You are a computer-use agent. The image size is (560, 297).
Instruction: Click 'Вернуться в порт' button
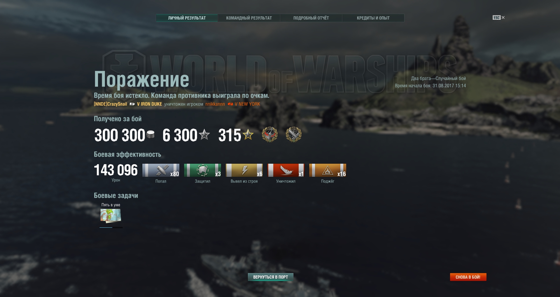coord(271,277)
